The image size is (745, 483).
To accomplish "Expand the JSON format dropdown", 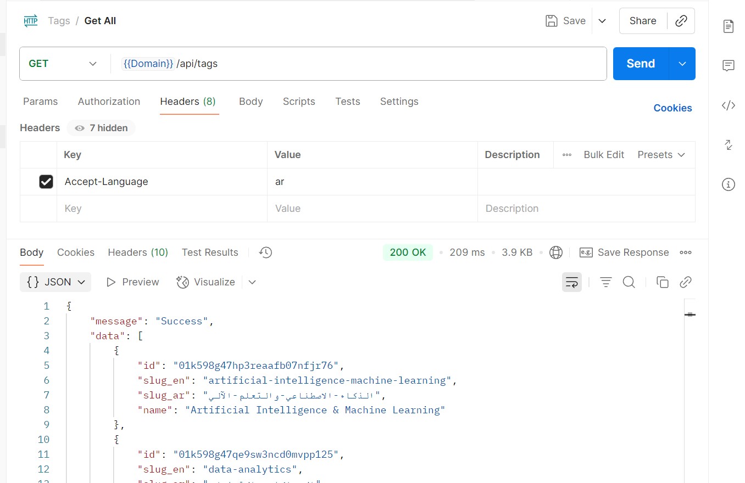I will (55, 282).
